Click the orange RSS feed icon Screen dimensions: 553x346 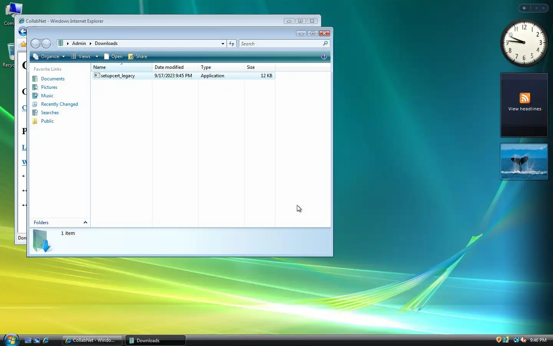(525, 98)
